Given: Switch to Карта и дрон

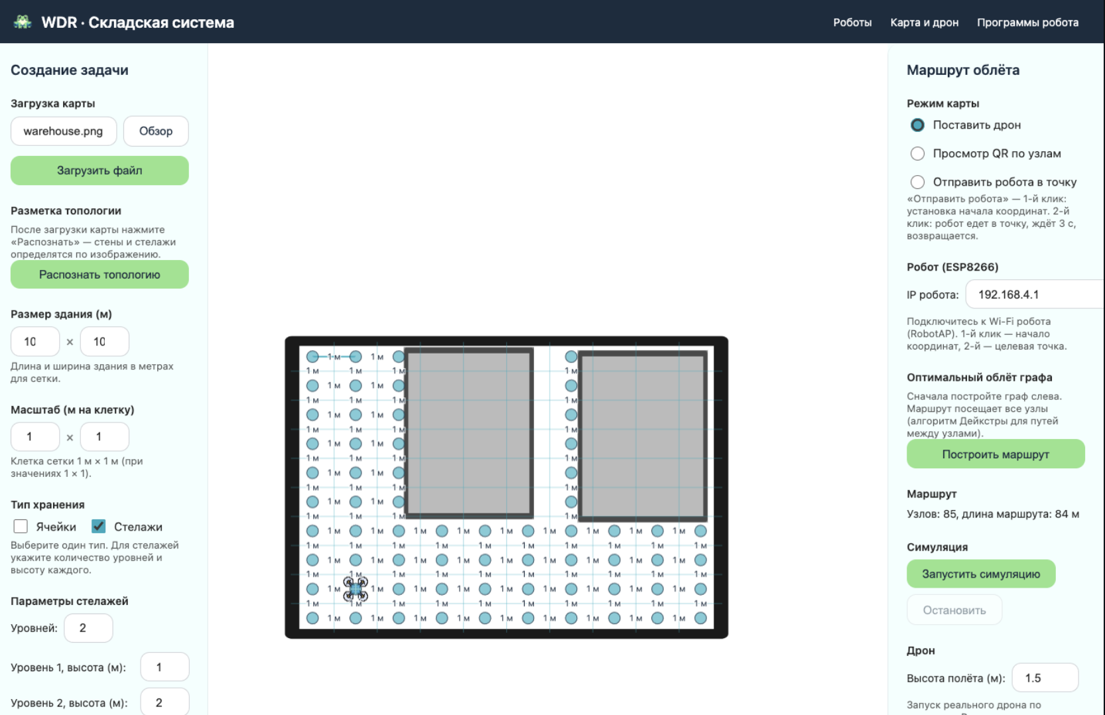Looking at the screenshot, I should tap(924, 23).
